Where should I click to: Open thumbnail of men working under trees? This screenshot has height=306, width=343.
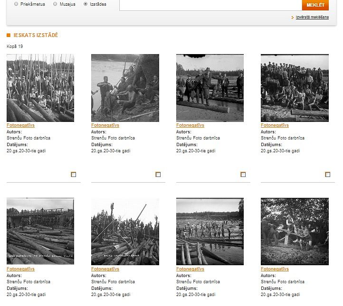295,232
